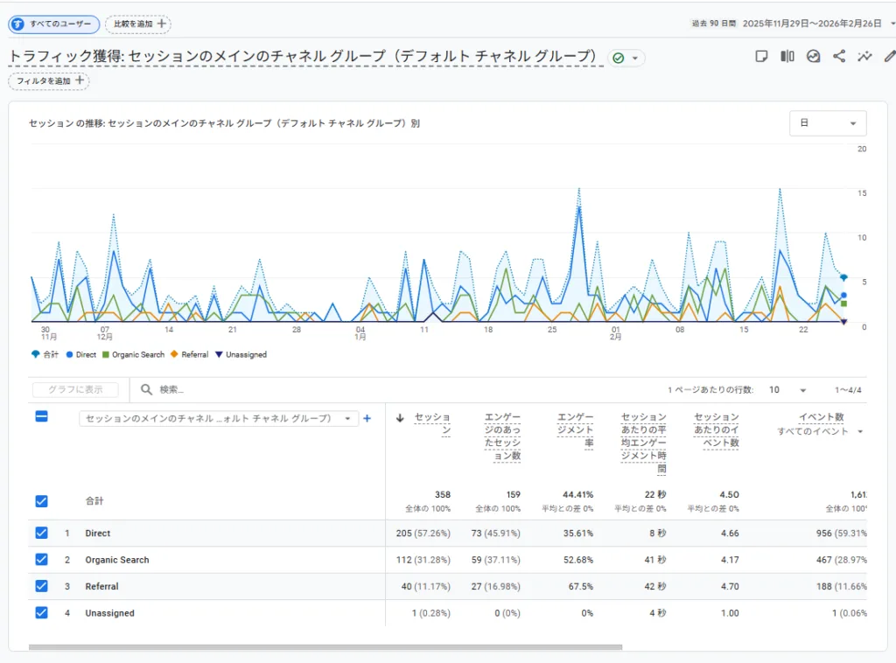The width and height of the screenshot is (896, 663).
Task: Toggle the Organic Search row checkbox
Action: coord(41,560)
